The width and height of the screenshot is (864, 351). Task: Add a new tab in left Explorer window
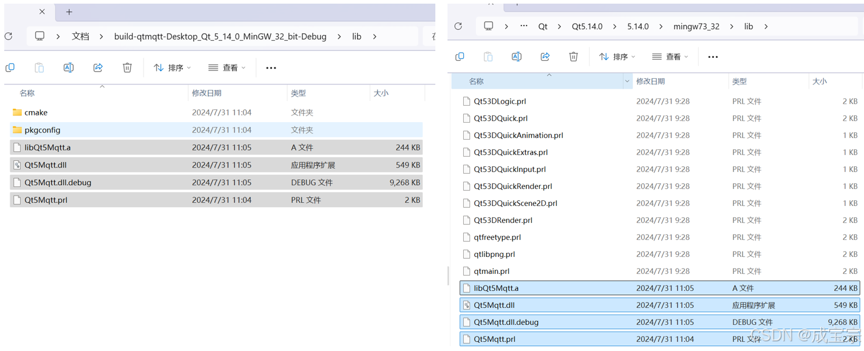click(x=69, y=12)
